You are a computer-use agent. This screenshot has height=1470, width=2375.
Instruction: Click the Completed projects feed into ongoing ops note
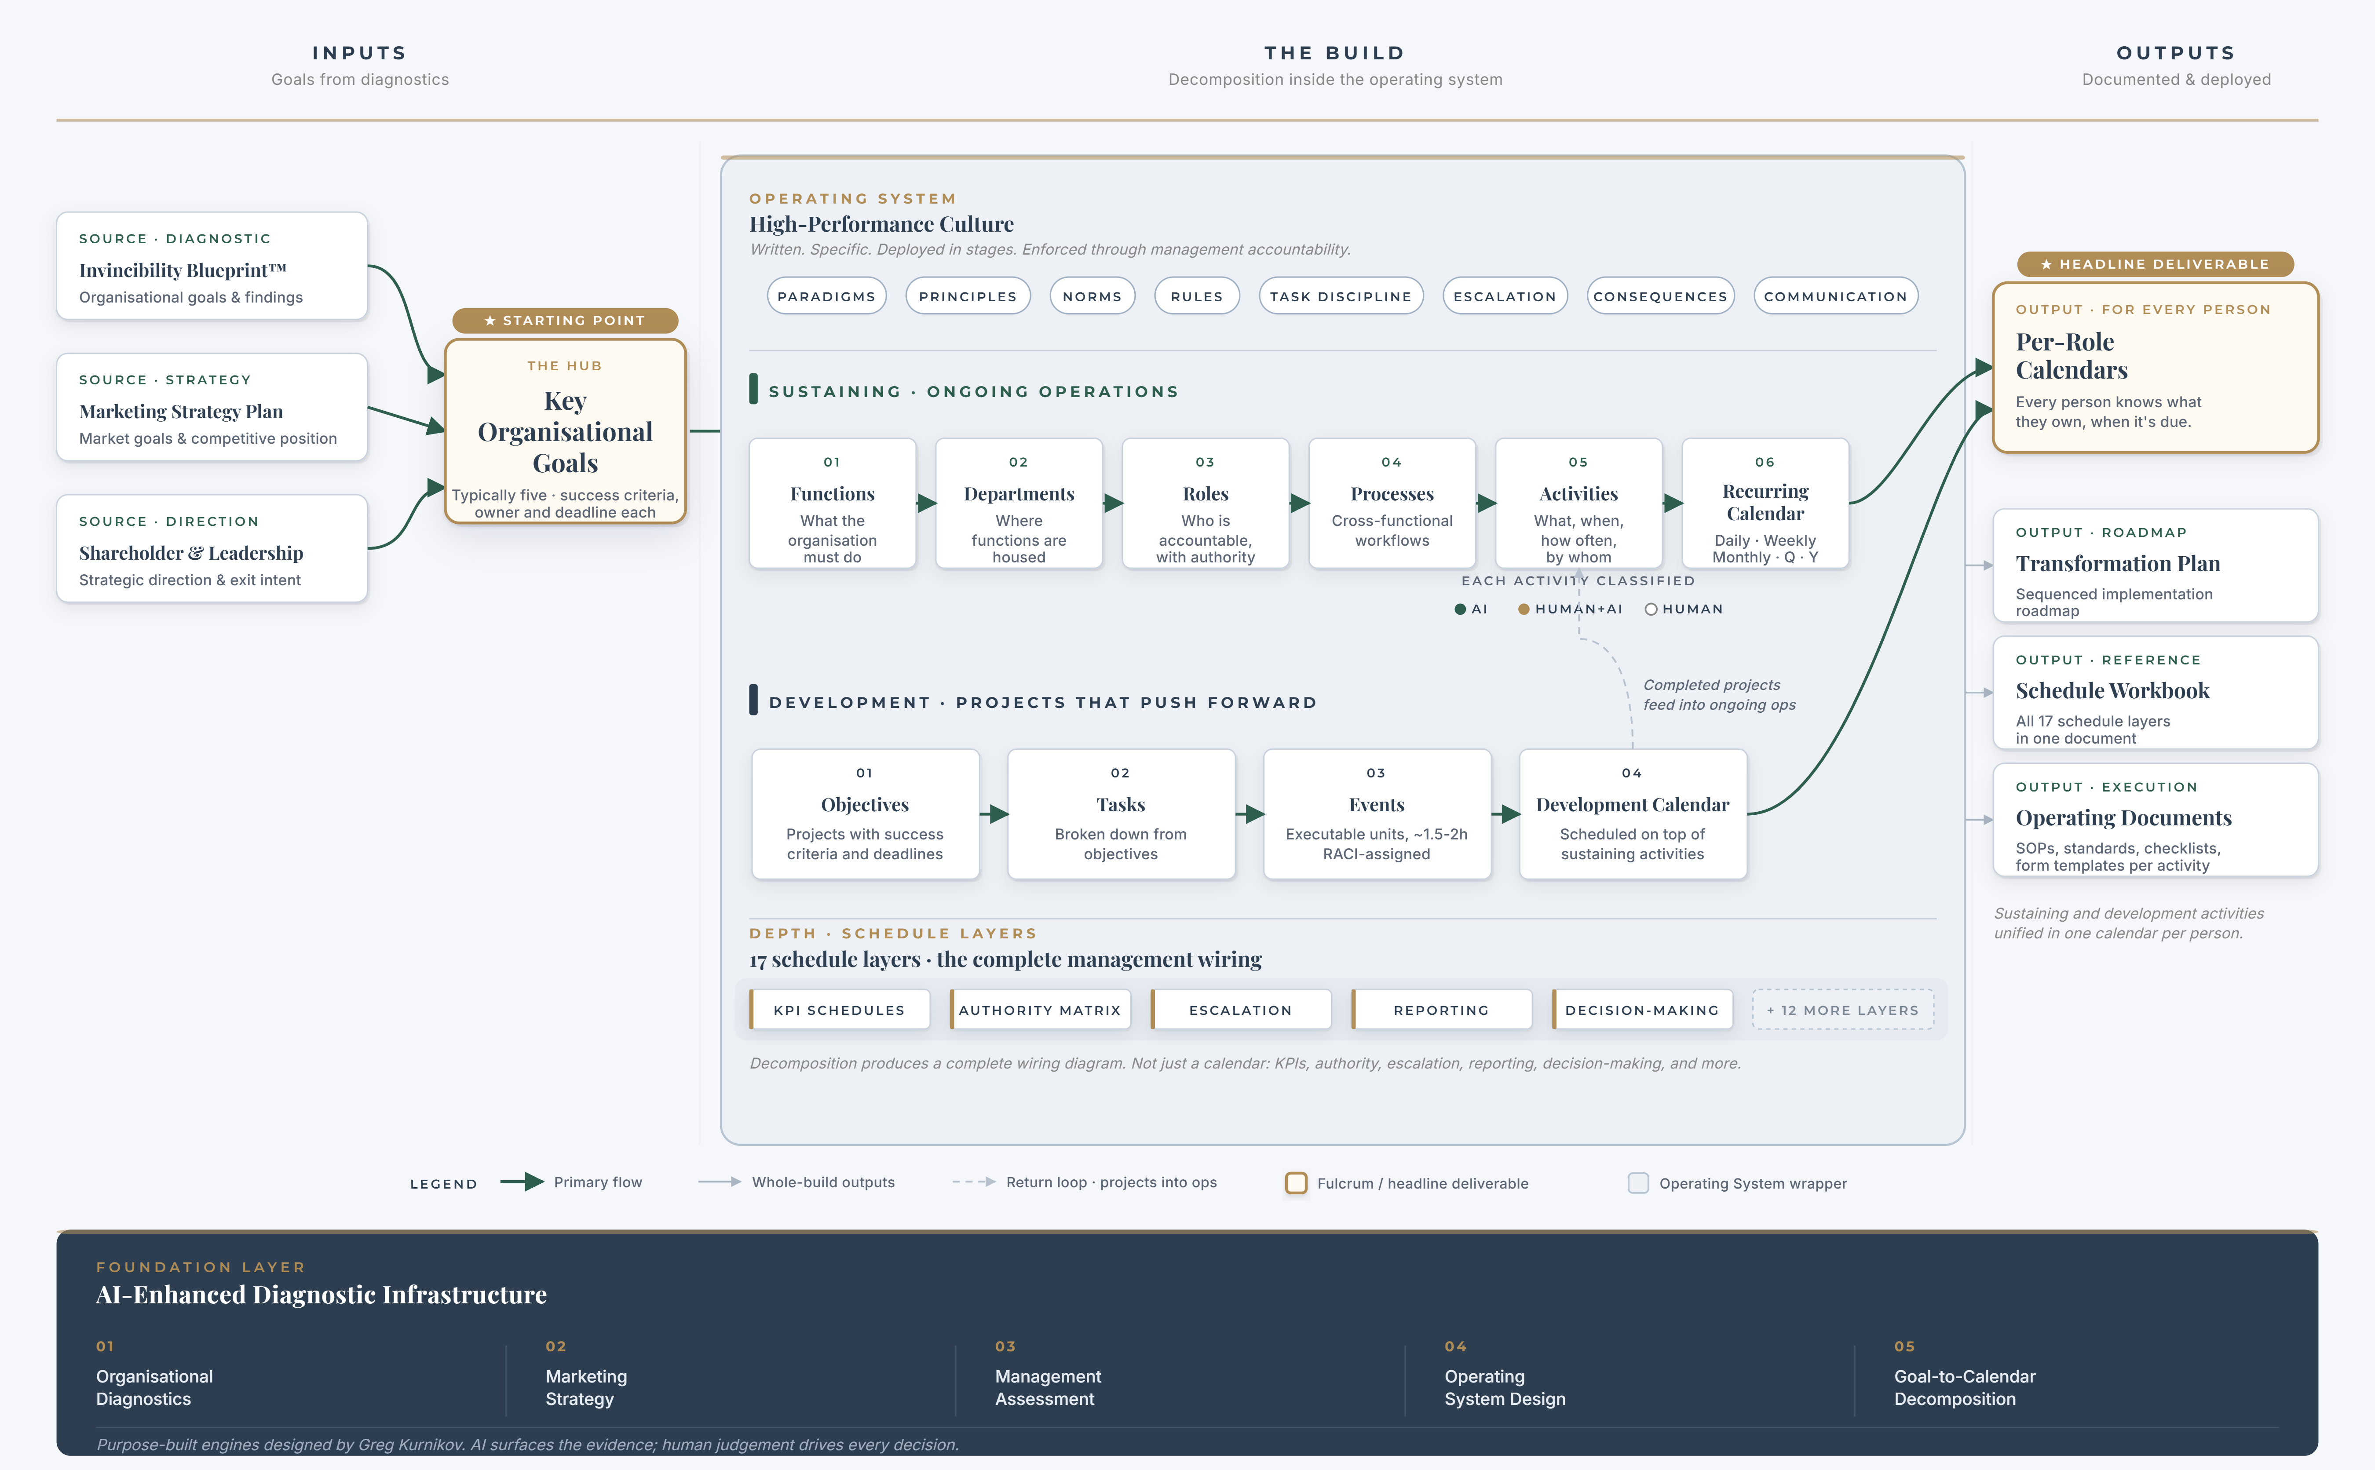[x=1720, y=695]
